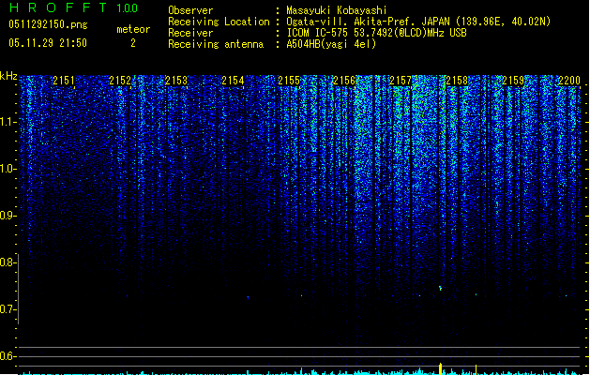Click time marker 2156
The image size is (590, 375).
[344, 81]
